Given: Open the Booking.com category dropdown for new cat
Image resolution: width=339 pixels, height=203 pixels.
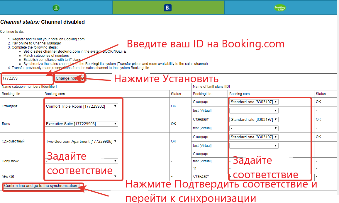Looking at the screenshot, I should [82, 176].
